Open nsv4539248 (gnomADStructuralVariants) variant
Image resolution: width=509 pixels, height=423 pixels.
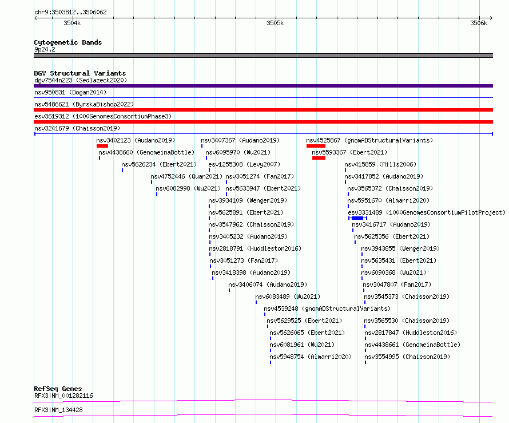[x=327, y=309]
